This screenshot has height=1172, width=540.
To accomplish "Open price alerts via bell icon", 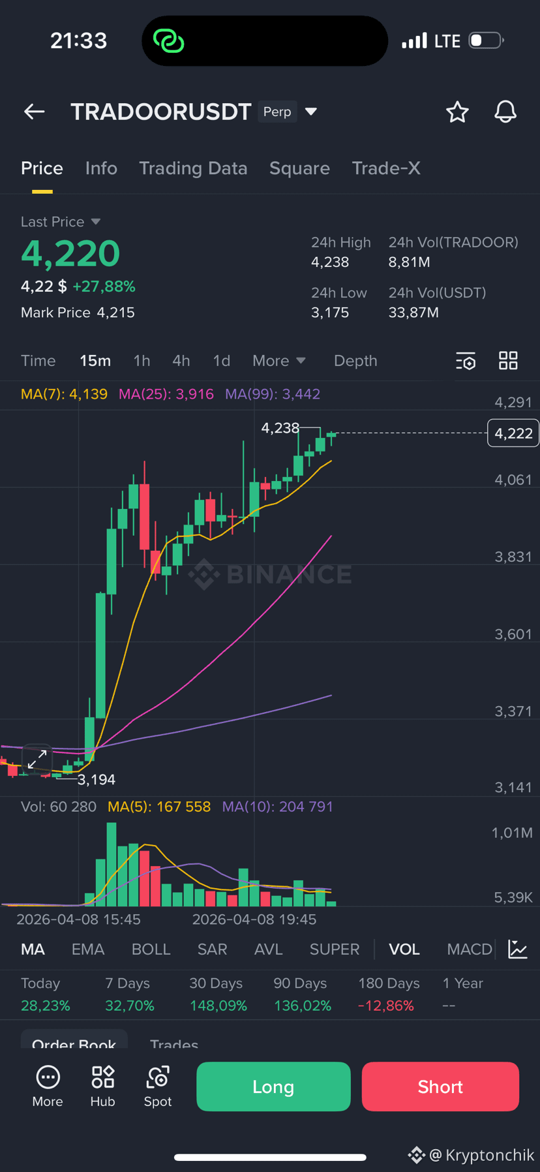I will 505,112.
